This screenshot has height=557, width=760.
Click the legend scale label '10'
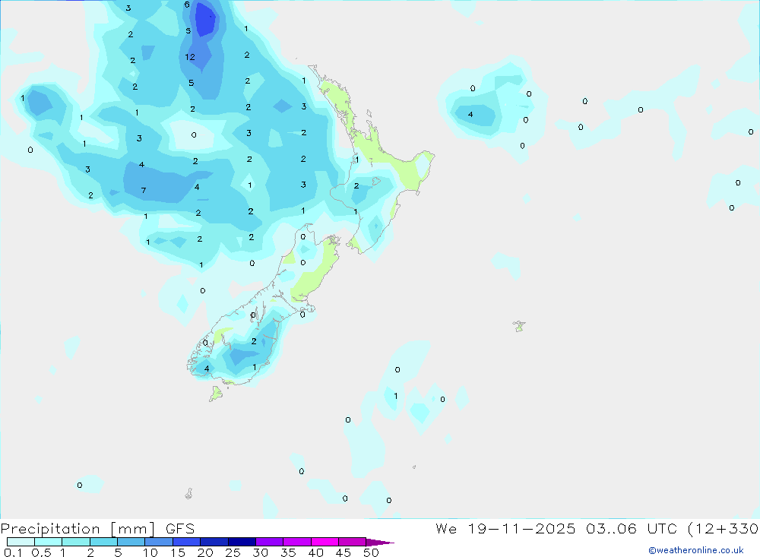point(150,552)
